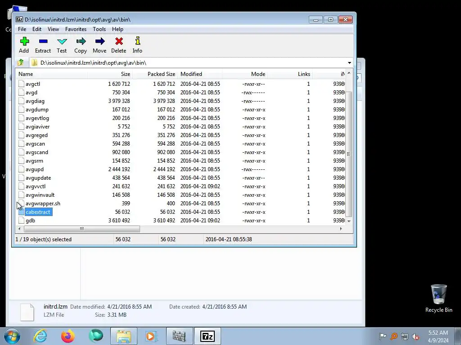Open the Windows Start button
Viewport: 461px width, 345px height.
(12, 336)
